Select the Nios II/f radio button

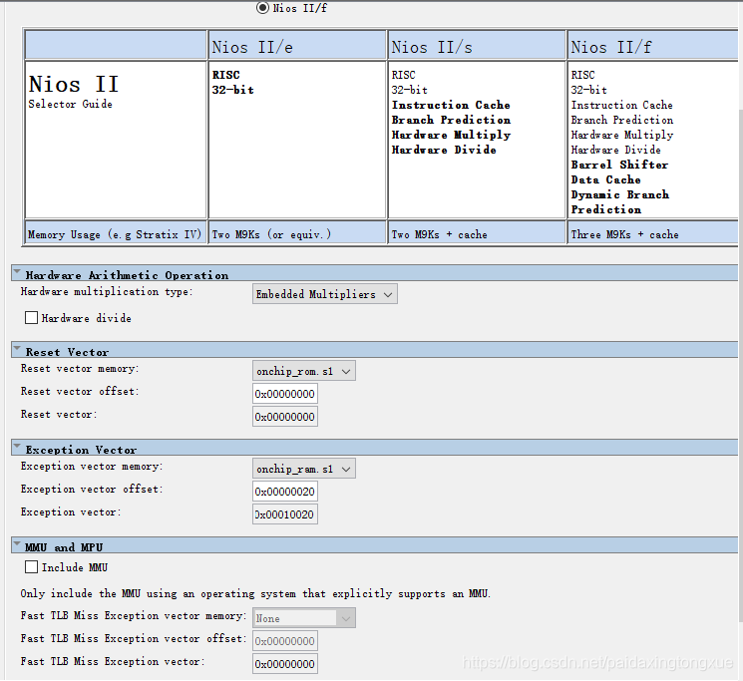tap(262, 8)
